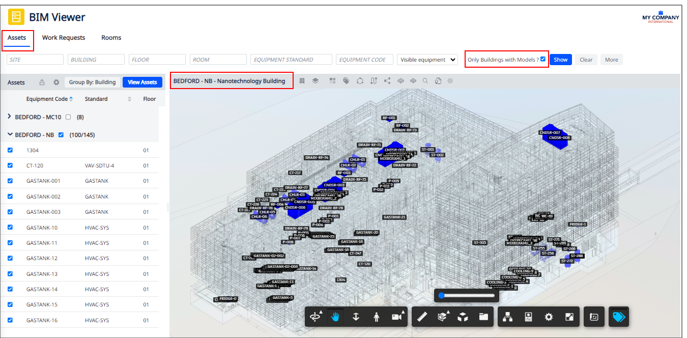This screenshot has width=687, height=338.
Task: Uncheck the BEDFORD - NB group checkbox
Action: pyautogui.click(x=61, y=134)
